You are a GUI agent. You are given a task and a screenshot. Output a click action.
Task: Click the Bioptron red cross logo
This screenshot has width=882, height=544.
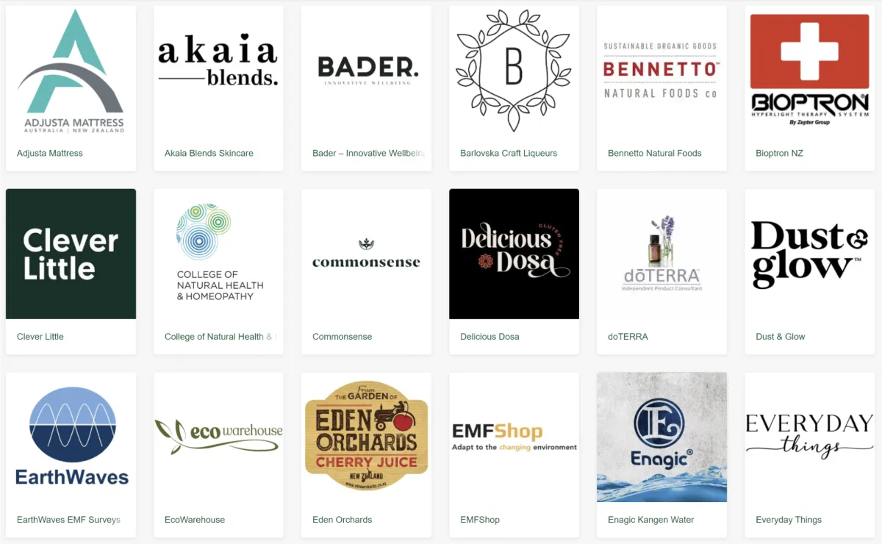(809, 71)
